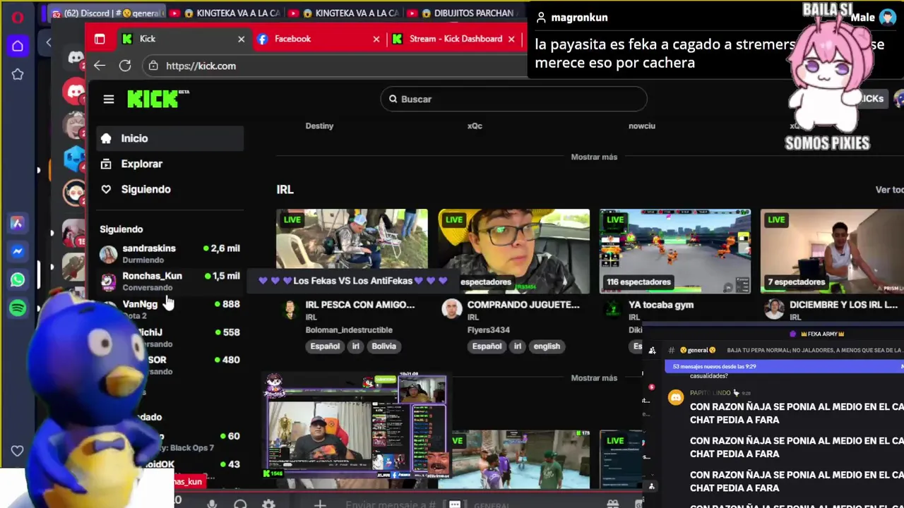
Task: Click the padlock site info icon
Action: (154, 66)
